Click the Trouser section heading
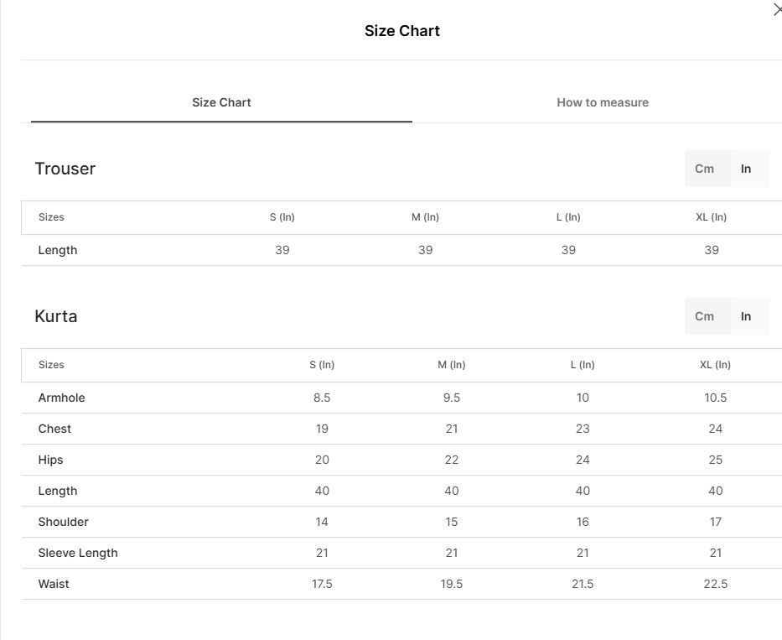This screenshot has height=640, width=782. 65,169
